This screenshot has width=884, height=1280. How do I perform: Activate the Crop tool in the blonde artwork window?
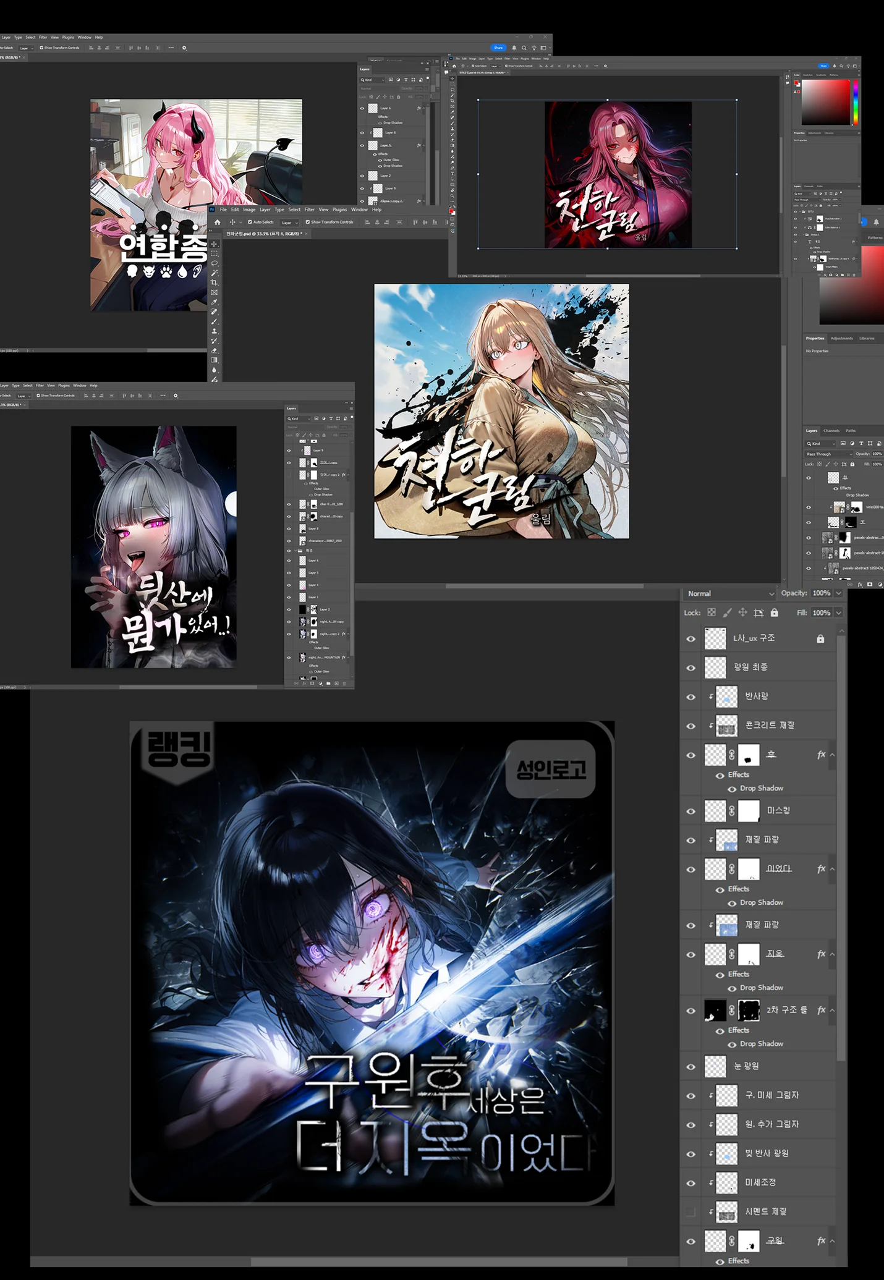tap(215, 282)
